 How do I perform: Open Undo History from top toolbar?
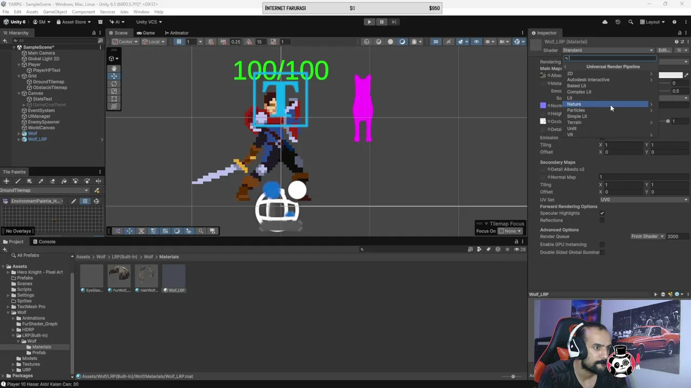(618, 22)
